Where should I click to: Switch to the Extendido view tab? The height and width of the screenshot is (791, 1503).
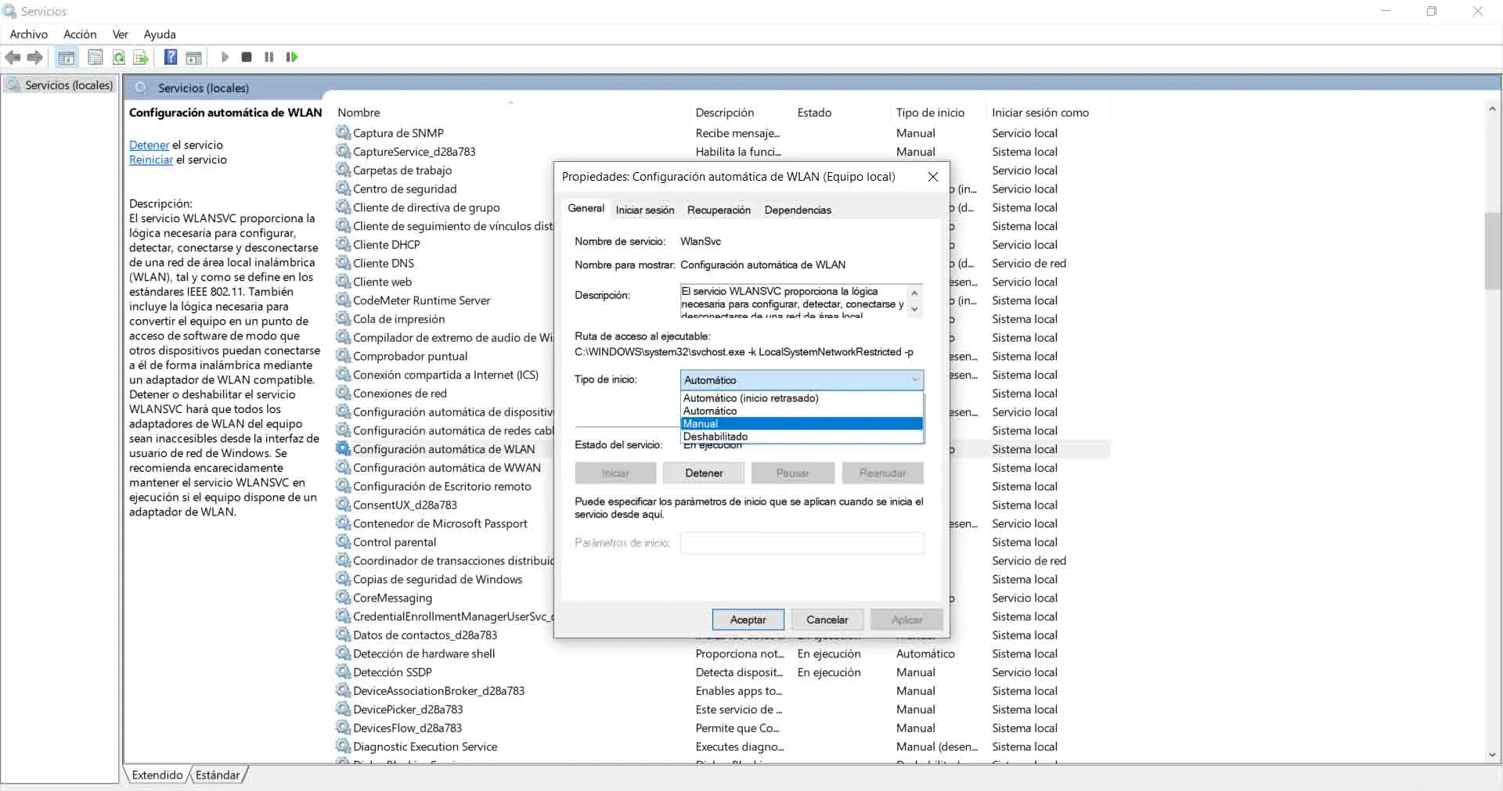point(157,775)
